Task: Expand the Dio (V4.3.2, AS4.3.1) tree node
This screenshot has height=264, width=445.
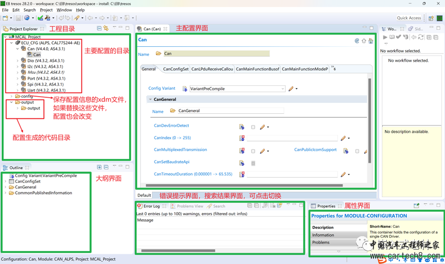Action: point(17,61)
